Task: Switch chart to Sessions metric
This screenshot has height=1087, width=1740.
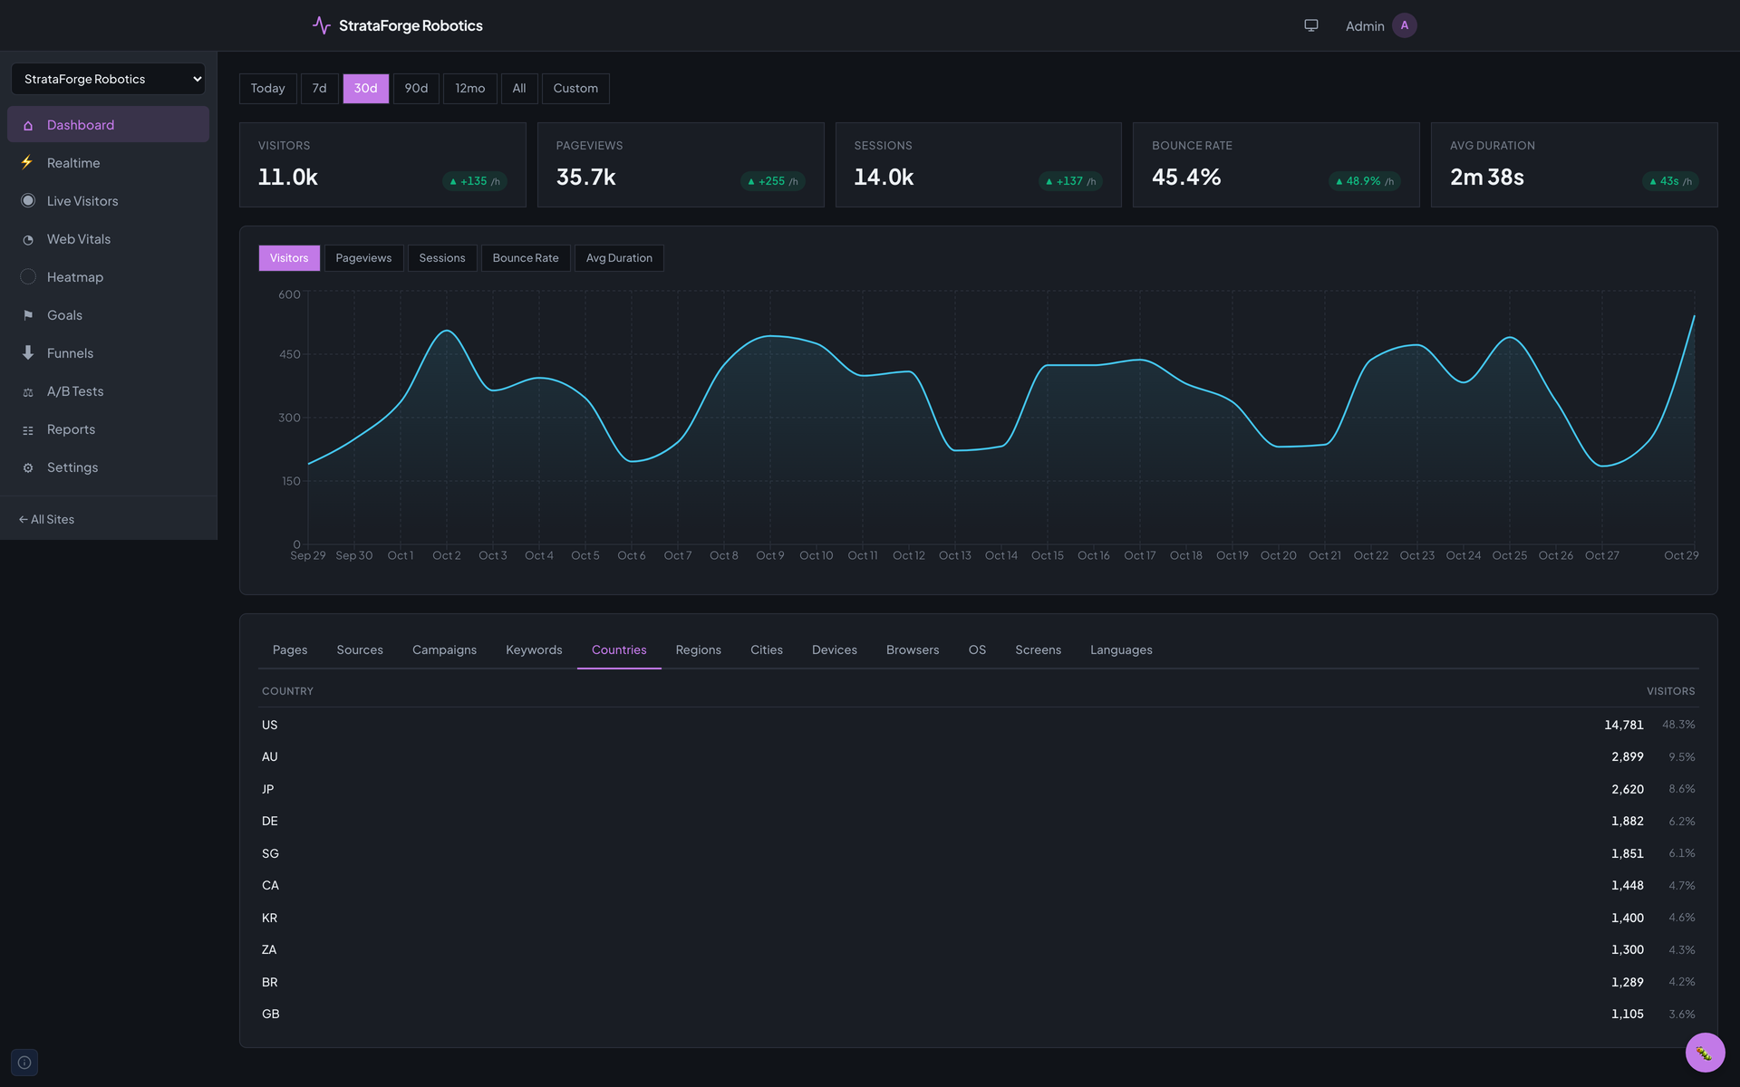Action: click(442, 258)
